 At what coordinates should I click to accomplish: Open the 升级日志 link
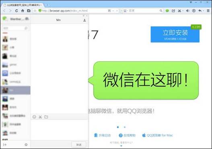pos(103,135)
